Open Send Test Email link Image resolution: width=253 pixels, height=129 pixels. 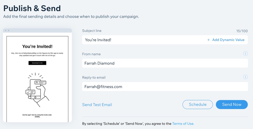coord(97,105)
